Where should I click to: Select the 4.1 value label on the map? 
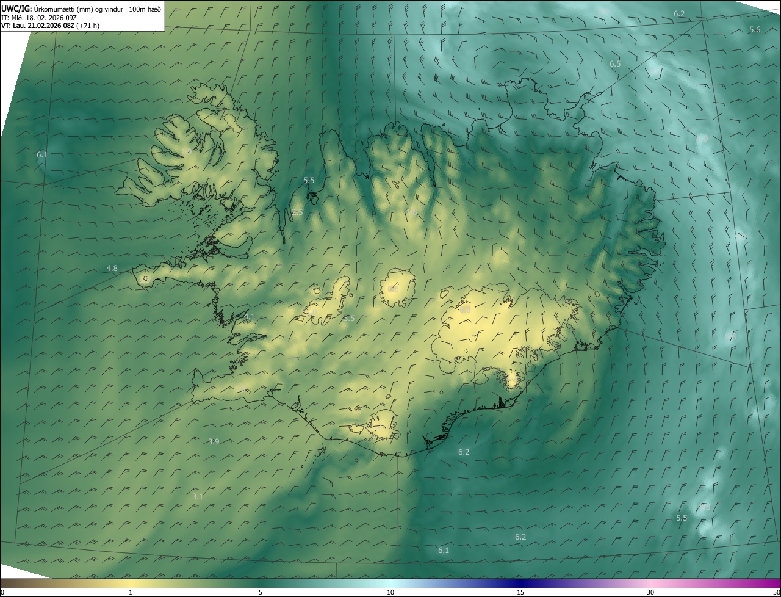(x=249, y=317)
